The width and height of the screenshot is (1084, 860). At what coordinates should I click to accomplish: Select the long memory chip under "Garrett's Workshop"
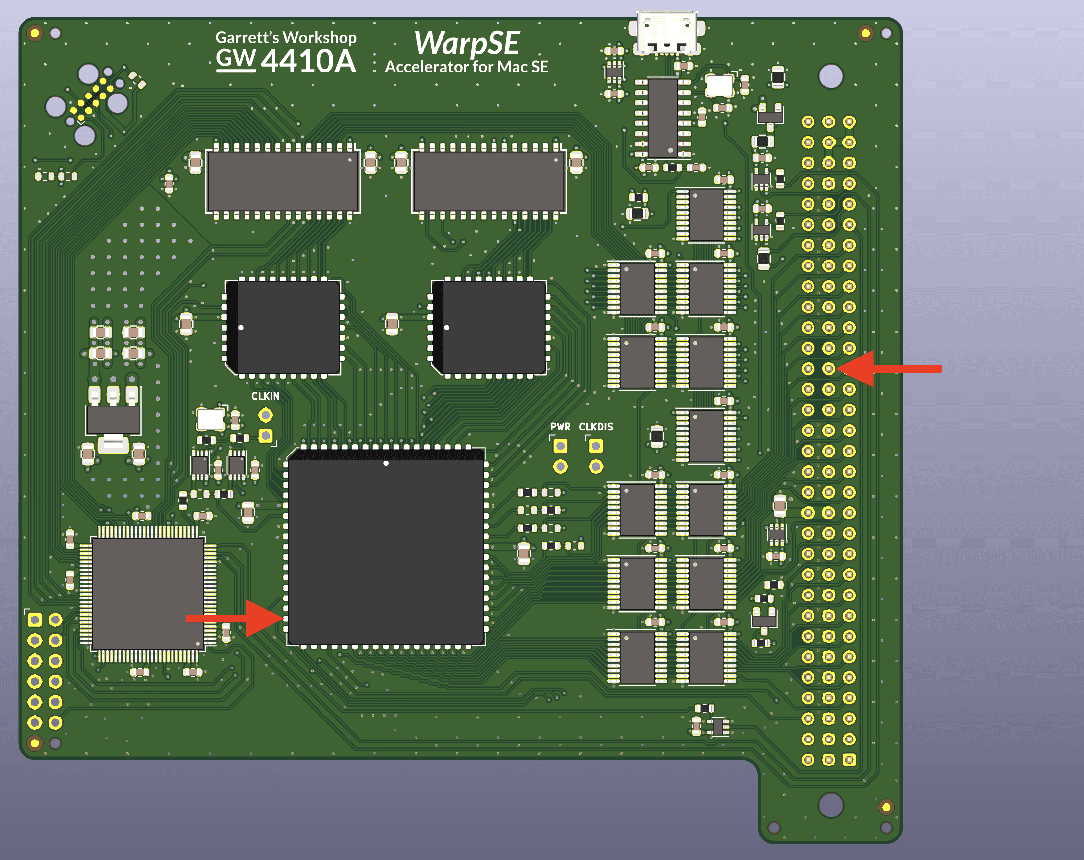click(x=283, y=181)
